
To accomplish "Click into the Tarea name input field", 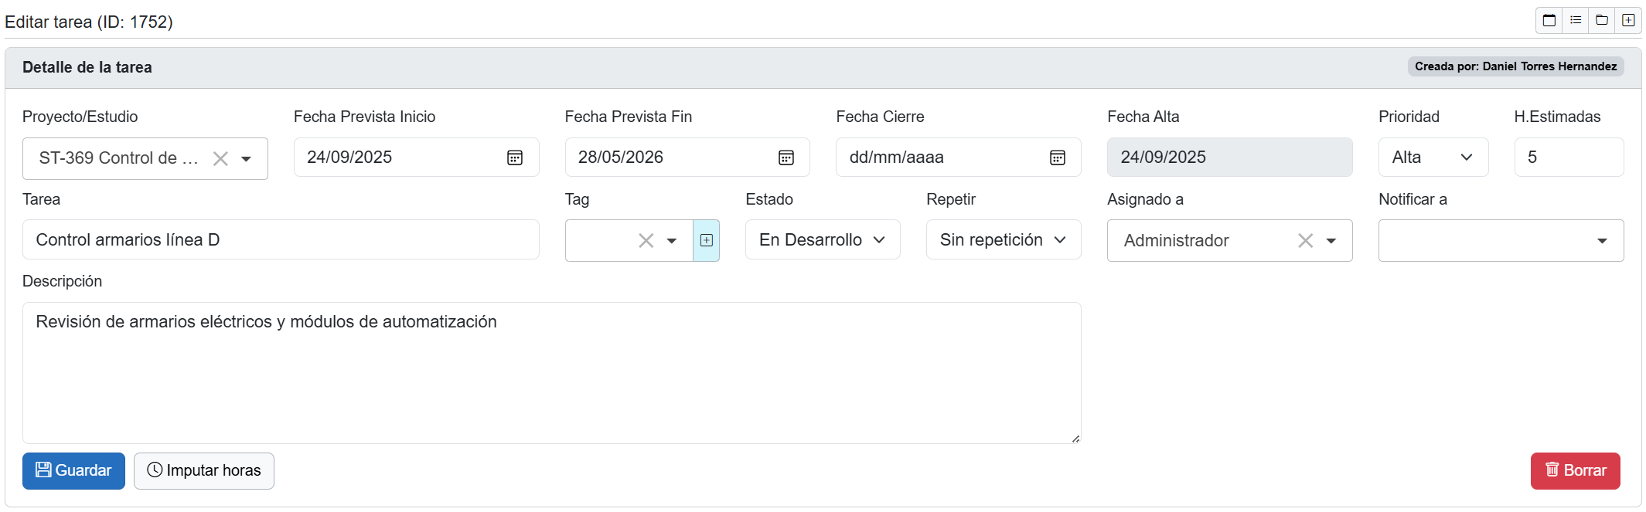I will click(280, 240).
